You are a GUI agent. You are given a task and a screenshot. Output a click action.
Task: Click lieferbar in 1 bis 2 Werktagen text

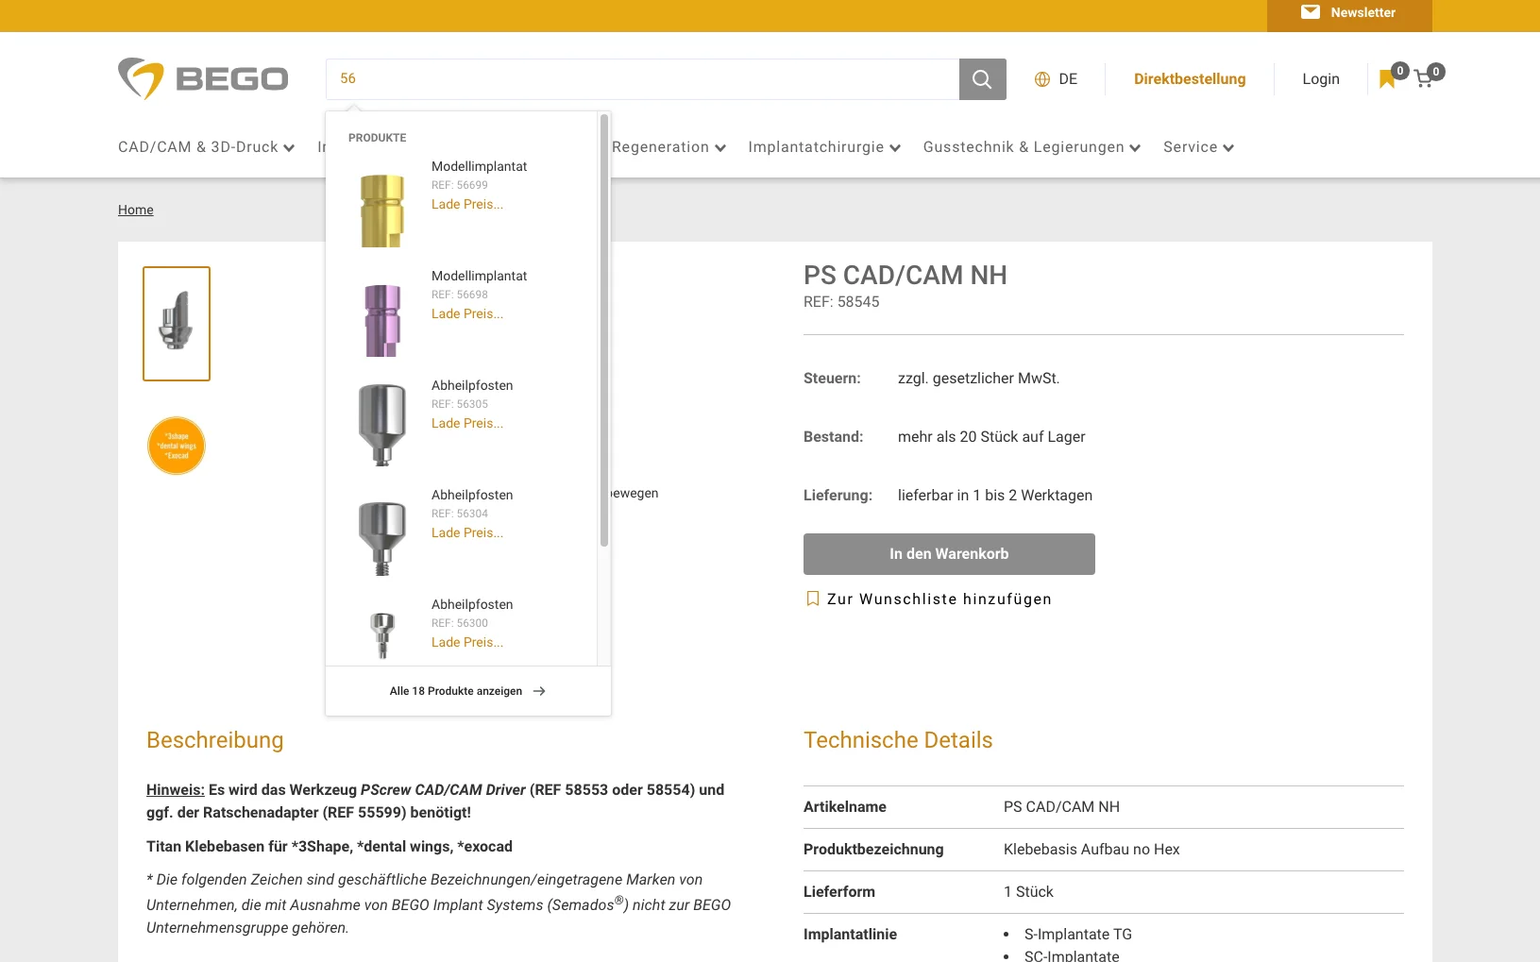tap(995, 496)
